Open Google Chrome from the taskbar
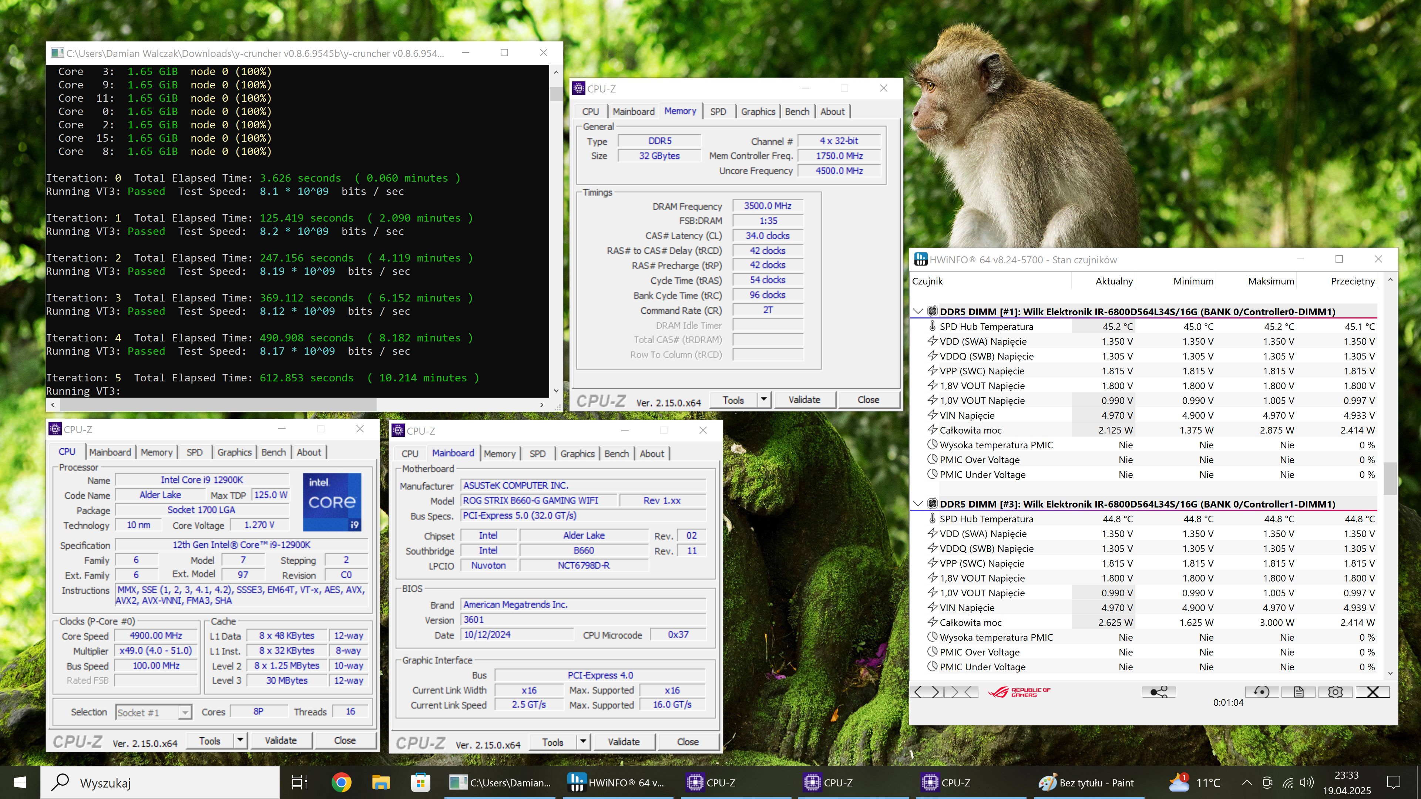This screenshot has height=799, width=1421. pyautogui.click(x=341, y=782)
